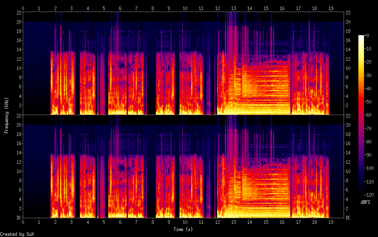The height and width of the screenshot is (237, 378).
Task: Click the 'Frequency (kHz)' vertical axis title
Action: [6, 115]
